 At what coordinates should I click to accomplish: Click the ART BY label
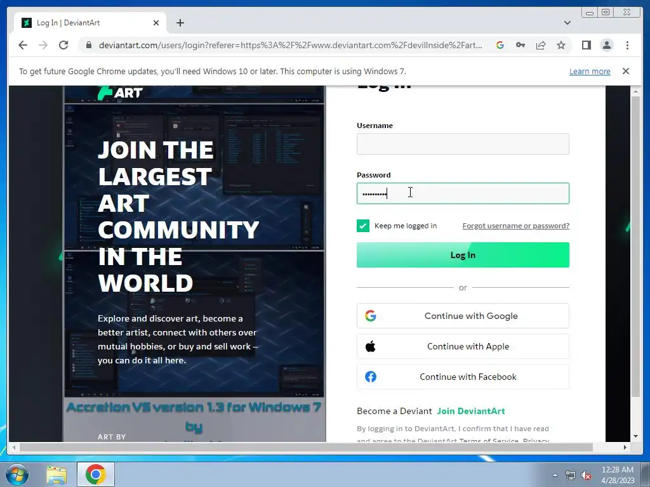tap(112, 437)
